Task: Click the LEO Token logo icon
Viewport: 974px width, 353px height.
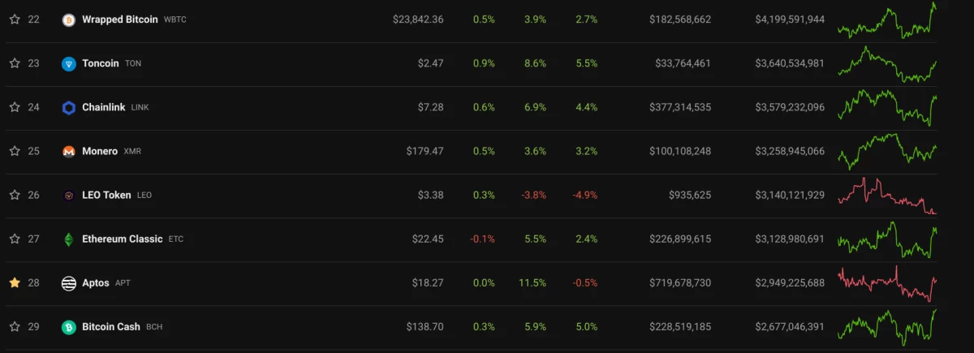Action: click(x=69, y=195)
